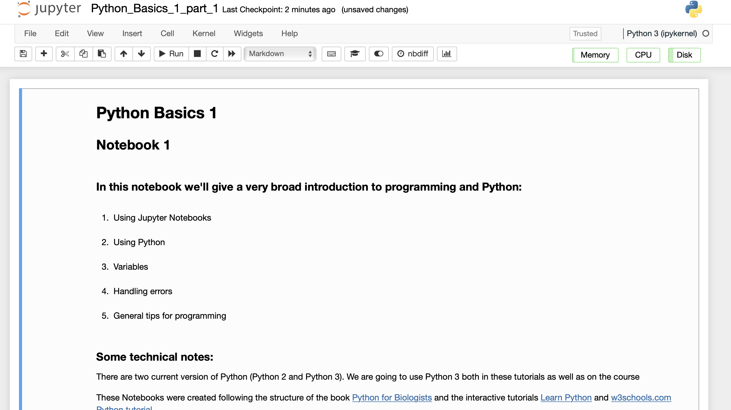Click the '(unsaved changes)' status text
This screenshot has width=731, height=410.
[375, 9]
